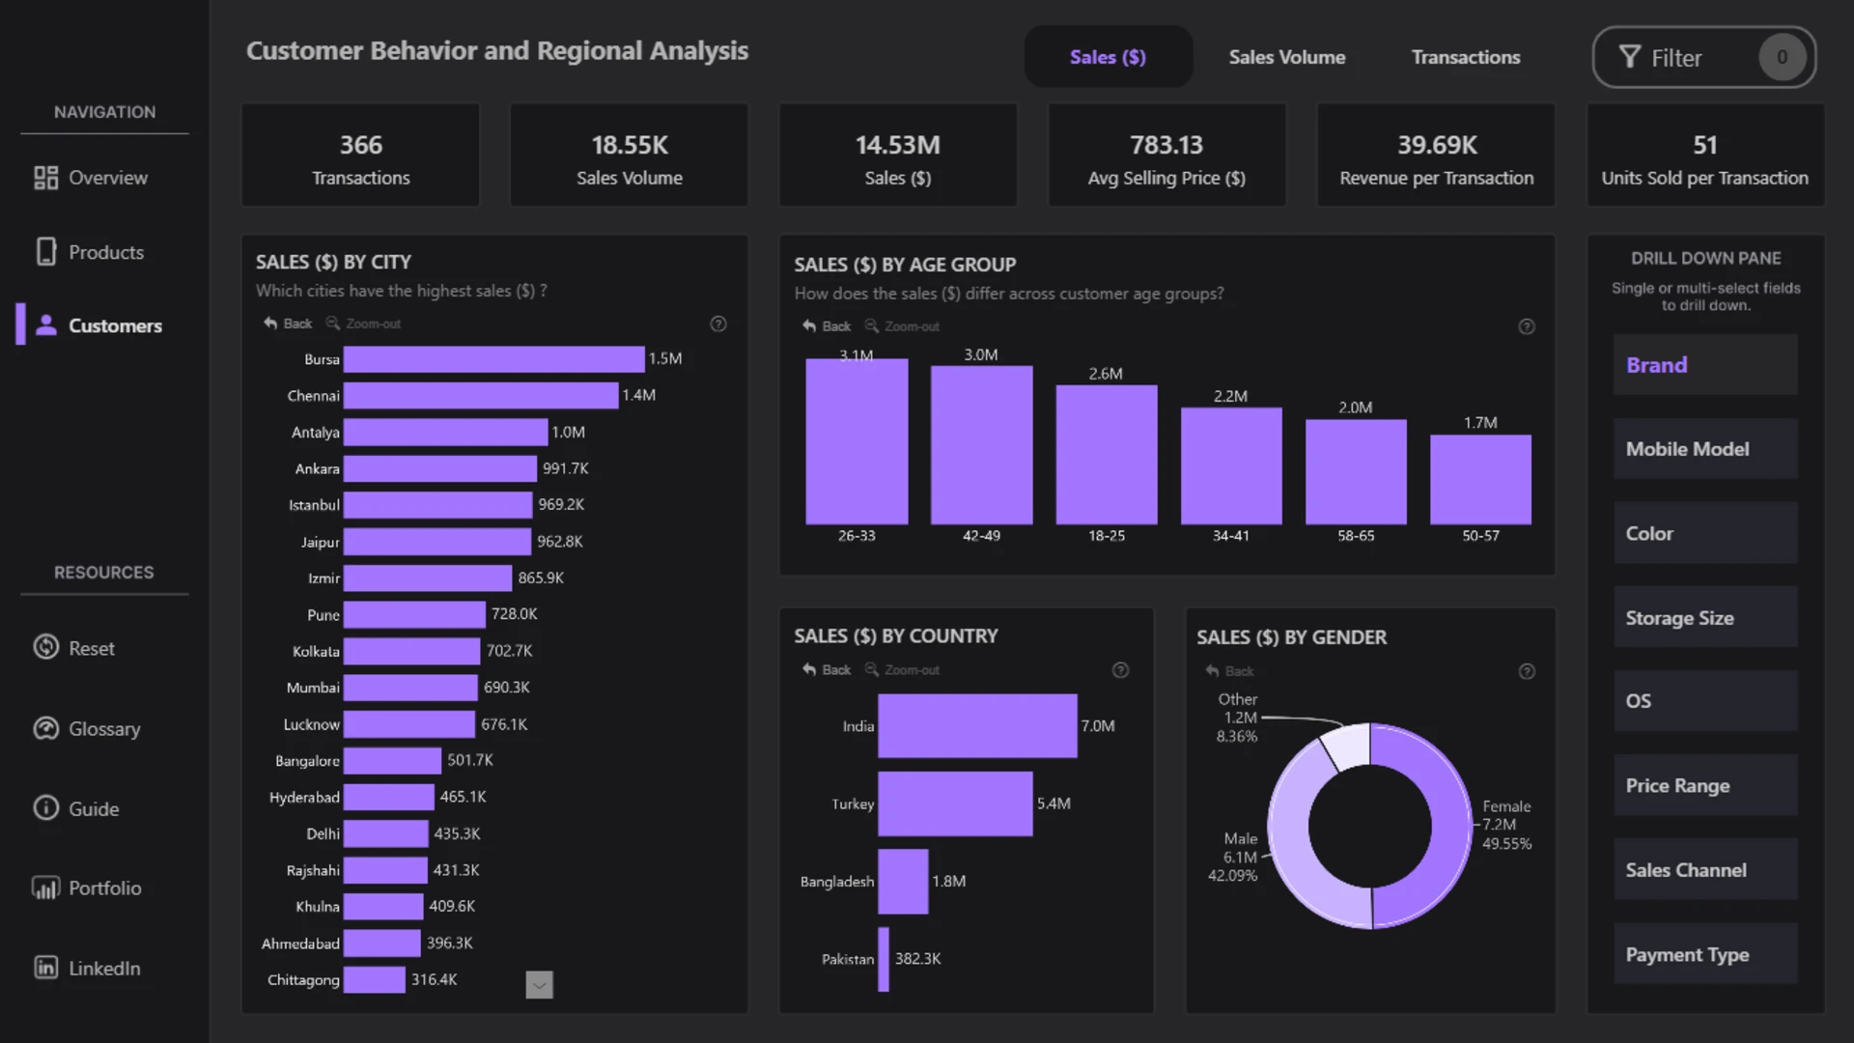
Task: Toggle the Mobile Model drill down field
Action: 1705,449
